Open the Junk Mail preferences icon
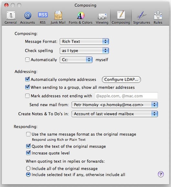The height and width of the screenshot is (187, 171). (58, 17)
